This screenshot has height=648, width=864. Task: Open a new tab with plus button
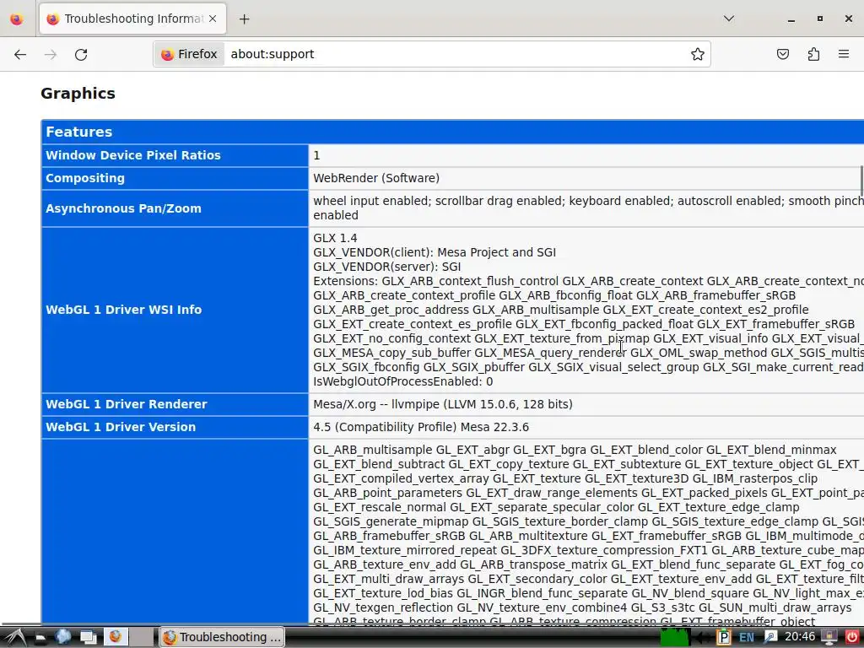click(245, 19)
